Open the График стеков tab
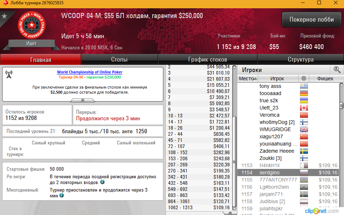 pos(208,60)
